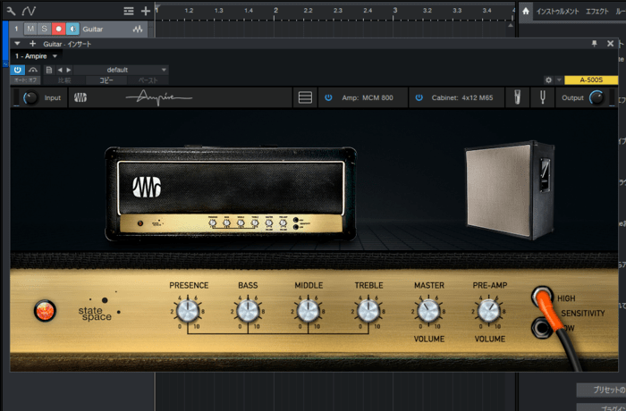The width and height of the screenshot is (626, 411).
Task: Open the pedalboard/stomp view icon
Action: (305, 97)
